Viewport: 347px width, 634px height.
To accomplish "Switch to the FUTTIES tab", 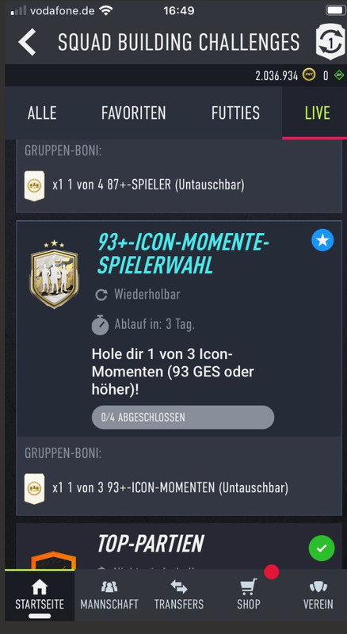I will click(235, 113).
